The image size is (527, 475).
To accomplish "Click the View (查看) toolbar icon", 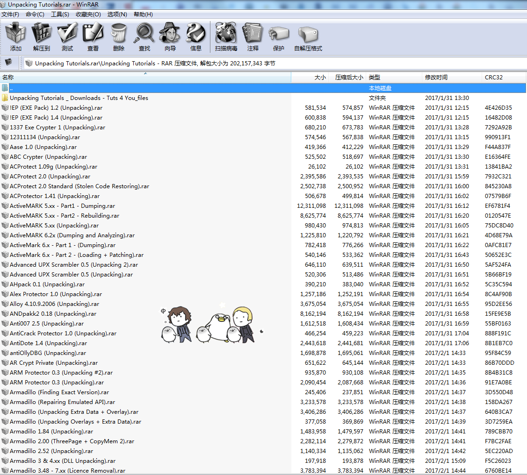I will (93, 33).
